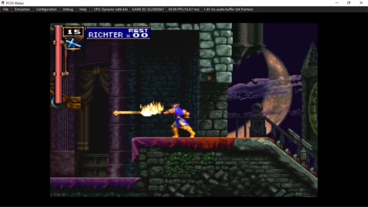Click the CPU: Dynarec (x86-64) status text

coord(110,9)
